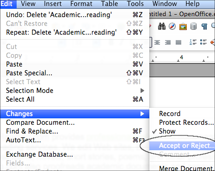Open the Gallery picture icon

tap(183, 26)
